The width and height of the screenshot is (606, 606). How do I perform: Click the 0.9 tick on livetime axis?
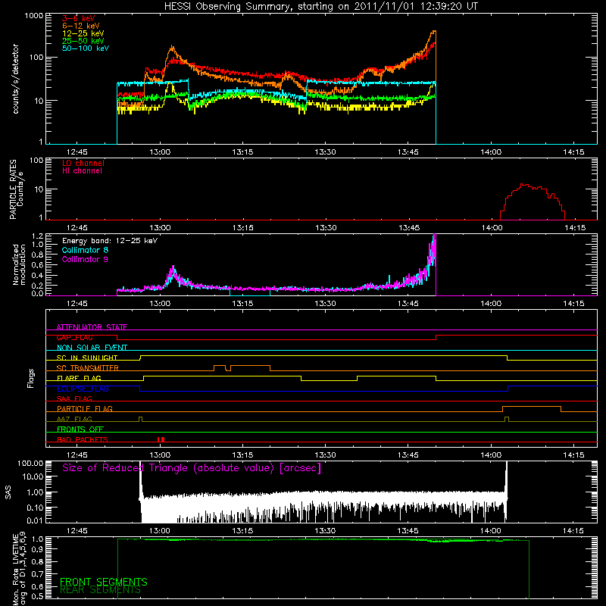37,548
